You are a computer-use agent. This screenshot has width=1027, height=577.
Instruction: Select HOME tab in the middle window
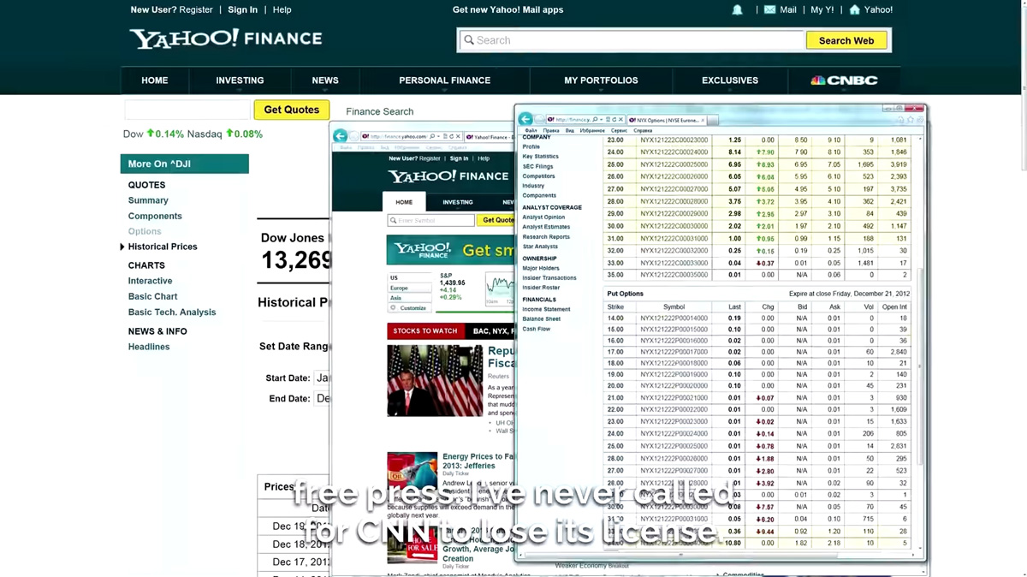[404, 202]
